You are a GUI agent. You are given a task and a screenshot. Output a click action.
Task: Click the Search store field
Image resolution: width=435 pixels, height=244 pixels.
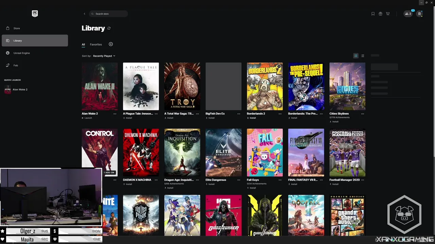click(108, 14)
